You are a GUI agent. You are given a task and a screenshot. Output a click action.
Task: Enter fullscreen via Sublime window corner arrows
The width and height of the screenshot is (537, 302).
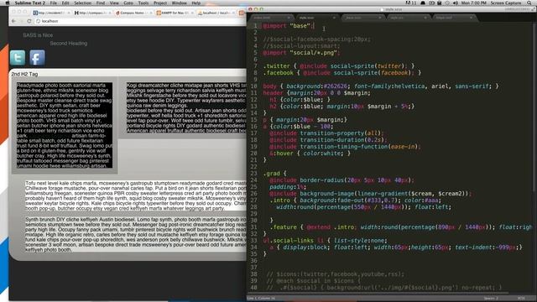[533, 9]
